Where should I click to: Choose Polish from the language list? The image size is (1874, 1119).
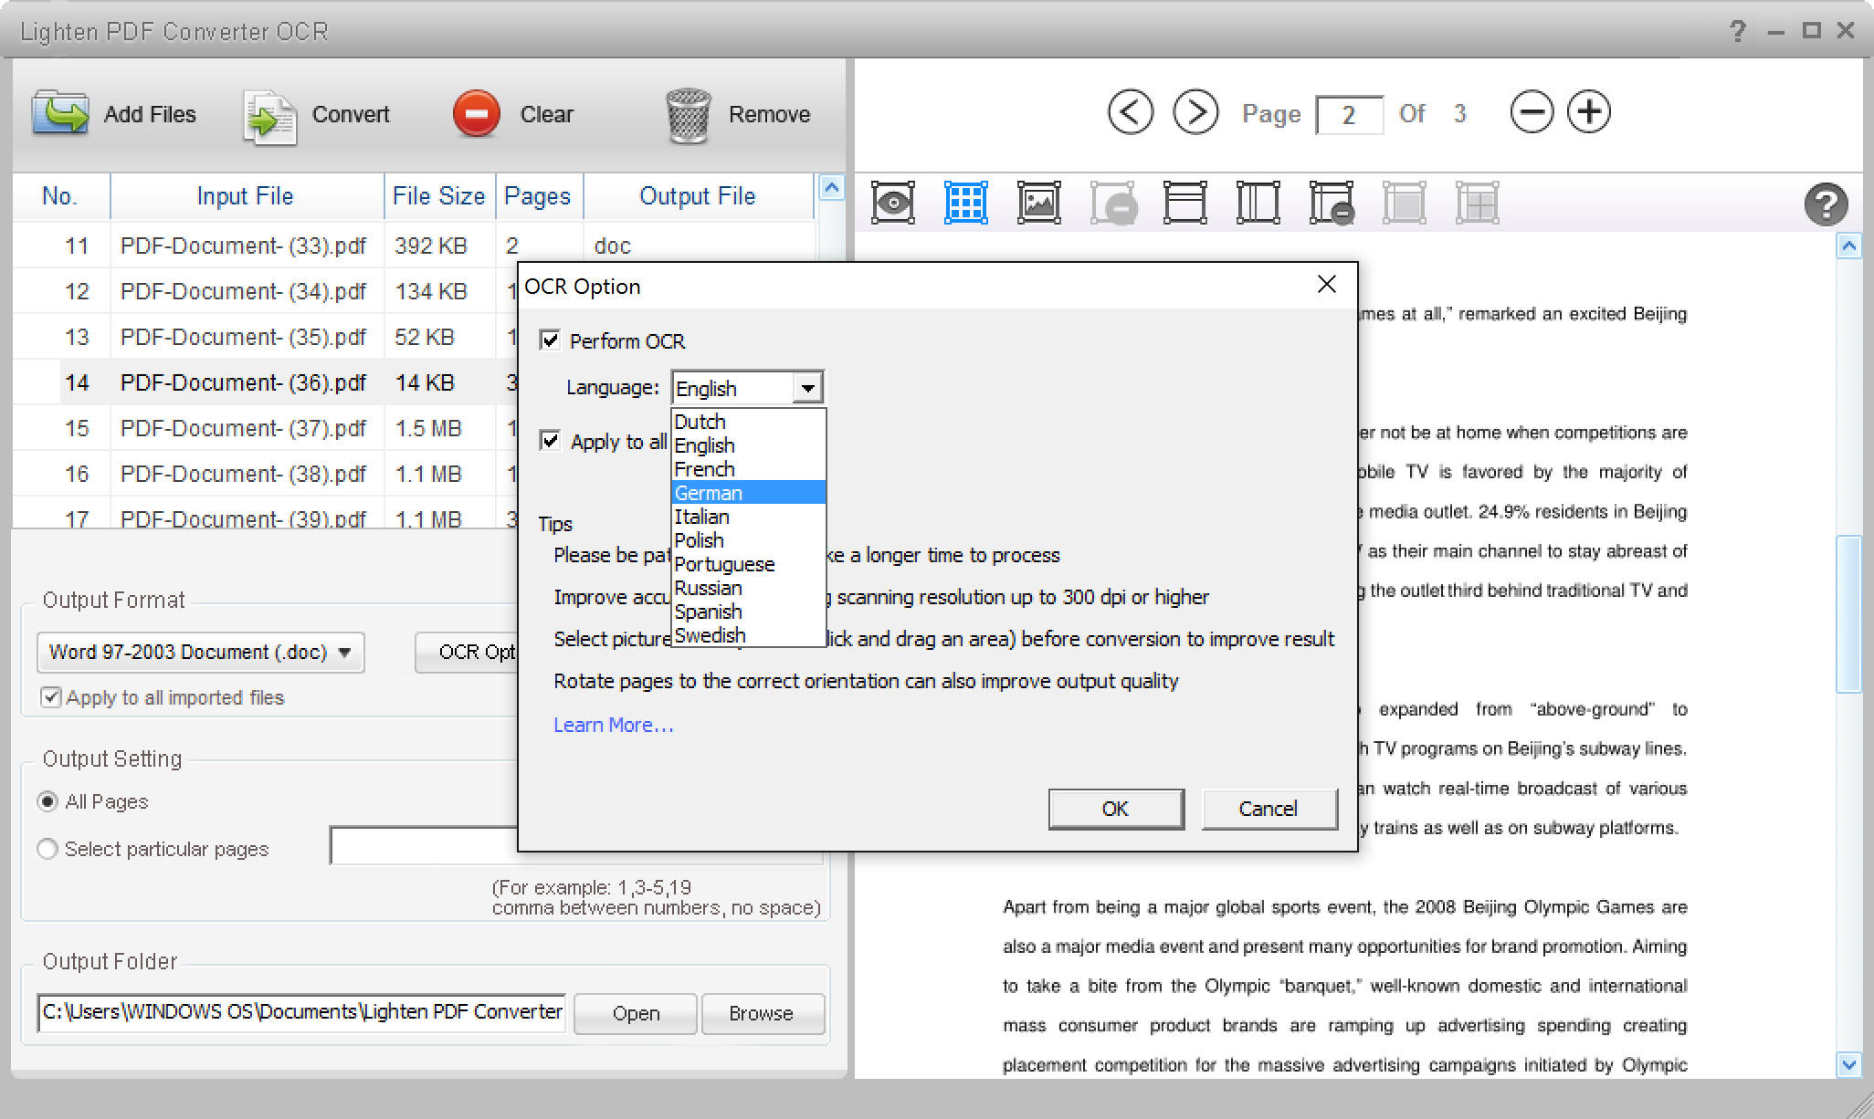[x=748, y=540]
